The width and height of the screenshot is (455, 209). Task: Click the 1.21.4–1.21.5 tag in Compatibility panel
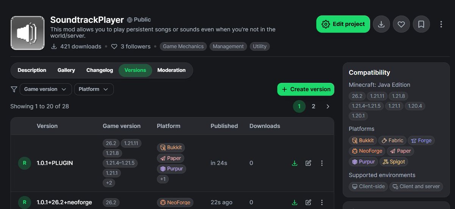366,106
